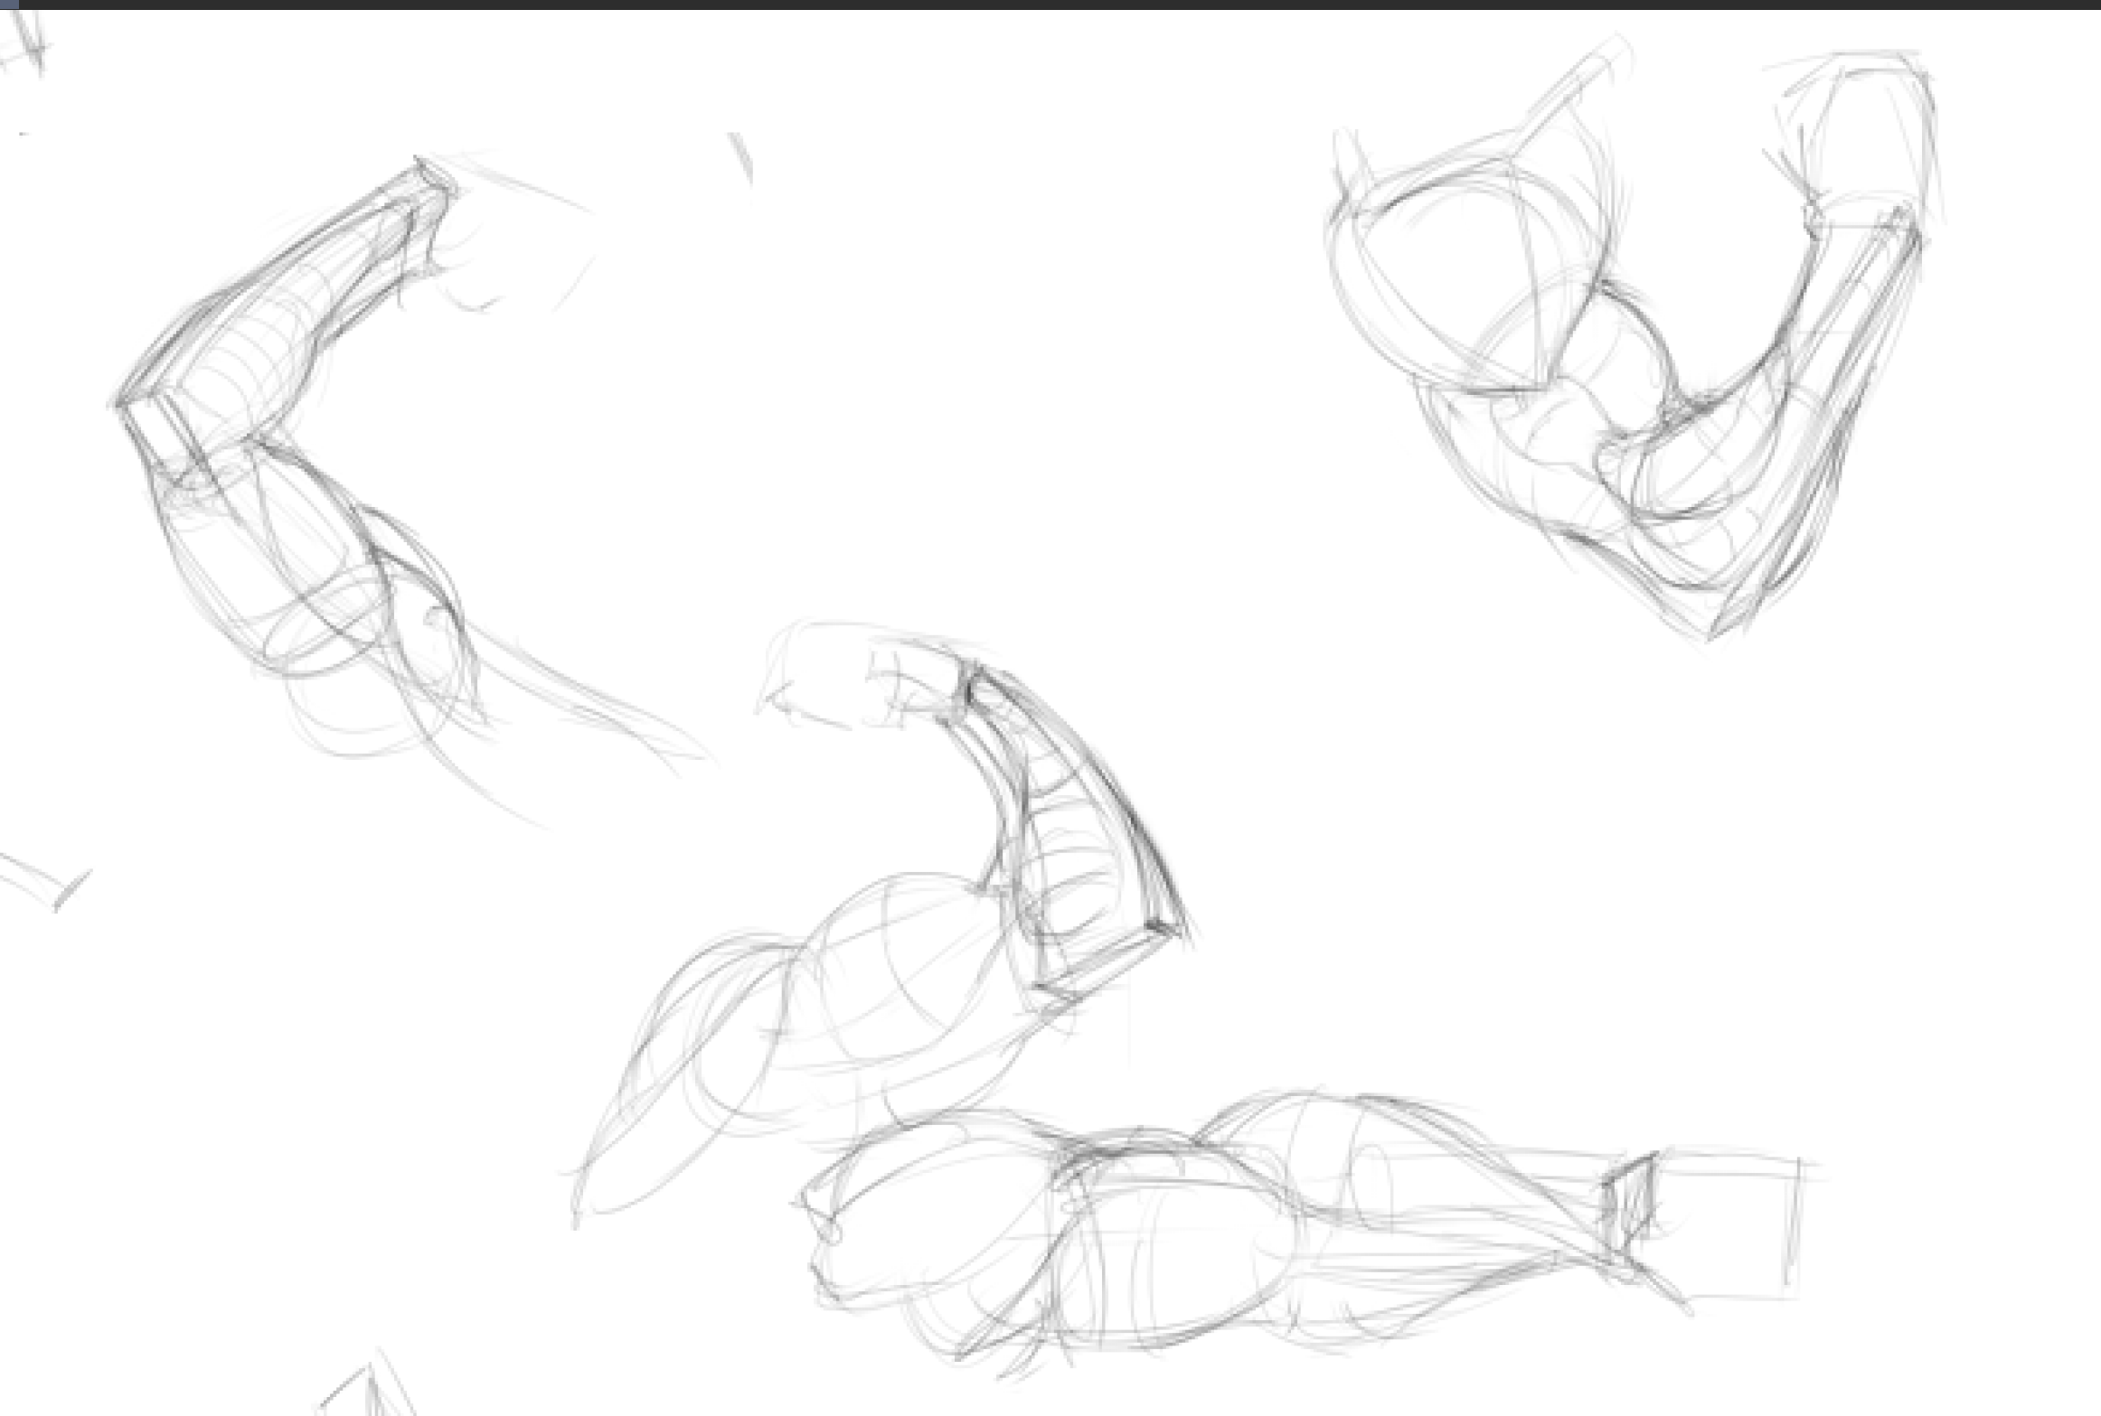
Task: Click the shoulder circle of top-right arm sketch
Action: tap(1465, 271)
